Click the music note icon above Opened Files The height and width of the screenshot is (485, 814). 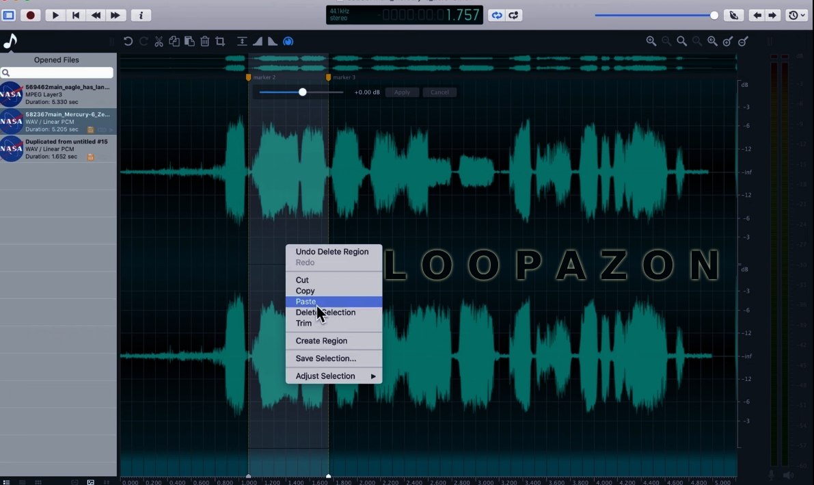tap(10, 40)
